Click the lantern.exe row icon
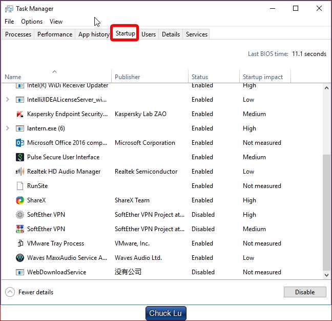Screen dimensions: 332x321 (20, 128)
